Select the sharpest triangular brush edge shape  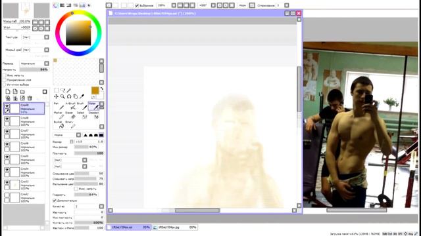coord(86,135)
